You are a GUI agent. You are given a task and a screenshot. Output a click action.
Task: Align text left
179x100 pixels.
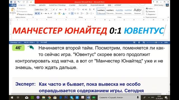click(69, 13)
